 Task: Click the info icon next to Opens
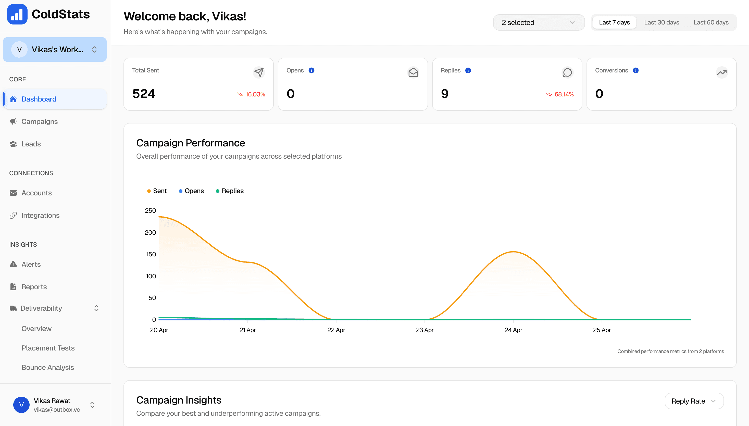[x=311, y=70]
